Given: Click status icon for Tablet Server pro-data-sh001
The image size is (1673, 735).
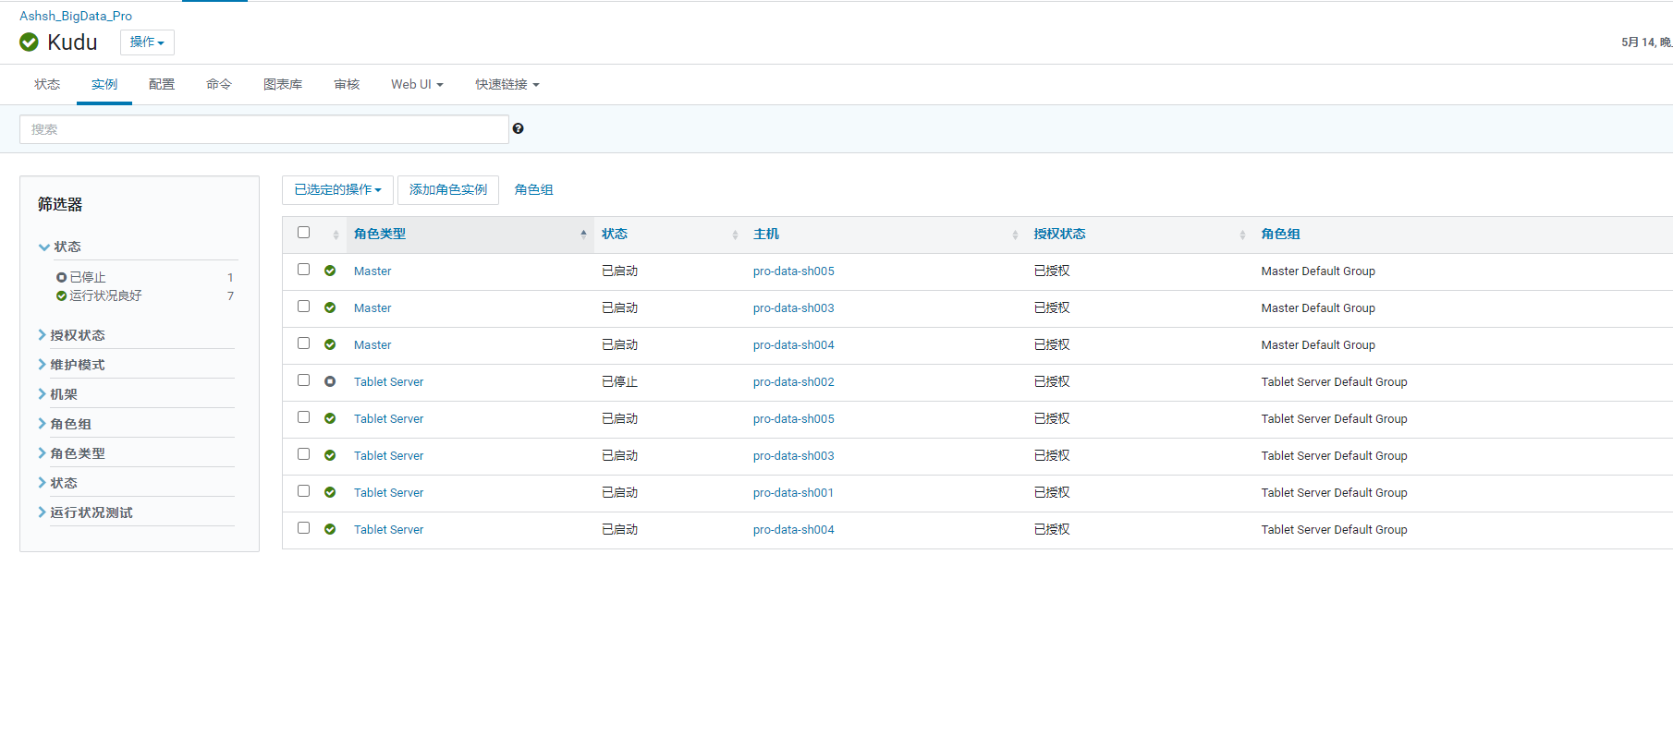Looking at the screenshot, I should [330, 492].
